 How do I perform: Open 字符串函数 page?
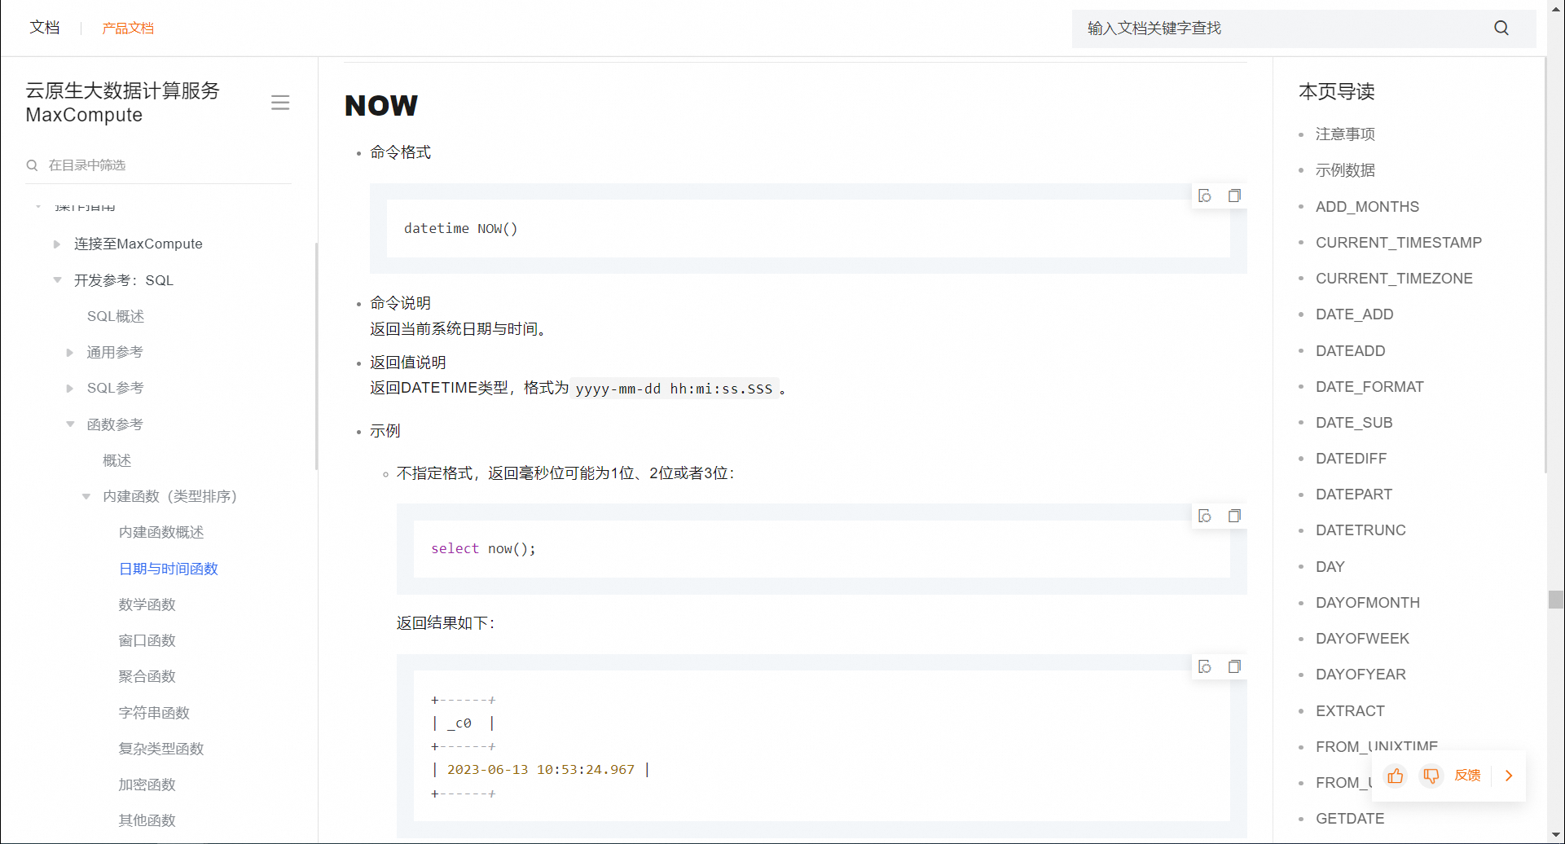(x=154, y=713)
